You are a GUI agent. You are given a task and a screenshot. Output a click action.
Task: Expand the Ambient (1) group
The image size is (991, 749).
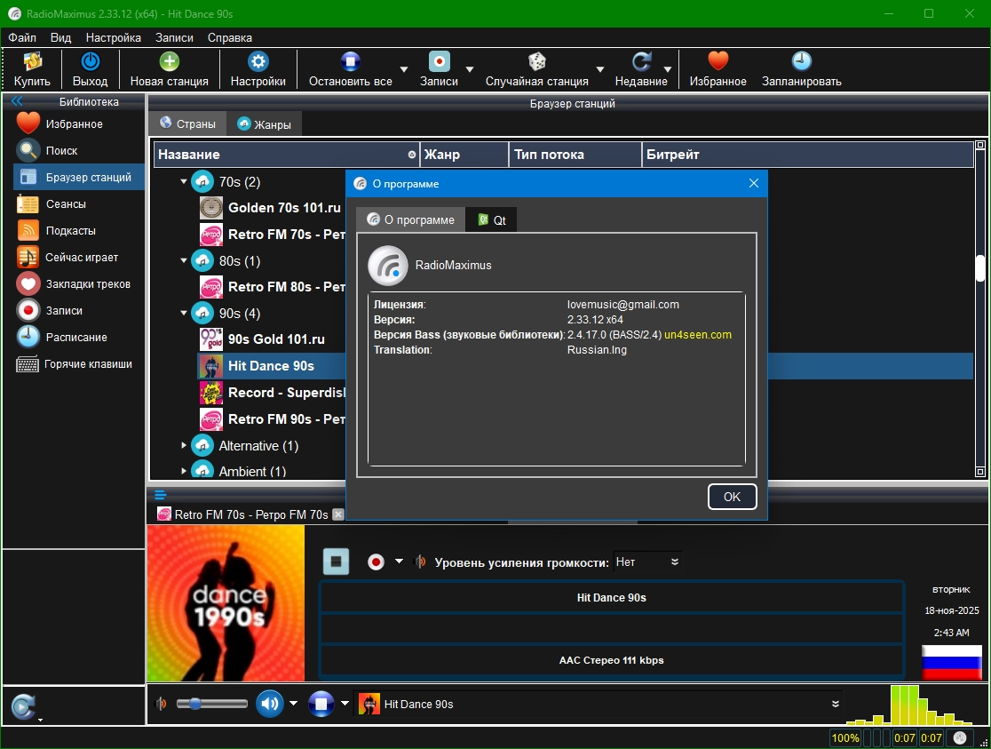[x=183, y=471]
